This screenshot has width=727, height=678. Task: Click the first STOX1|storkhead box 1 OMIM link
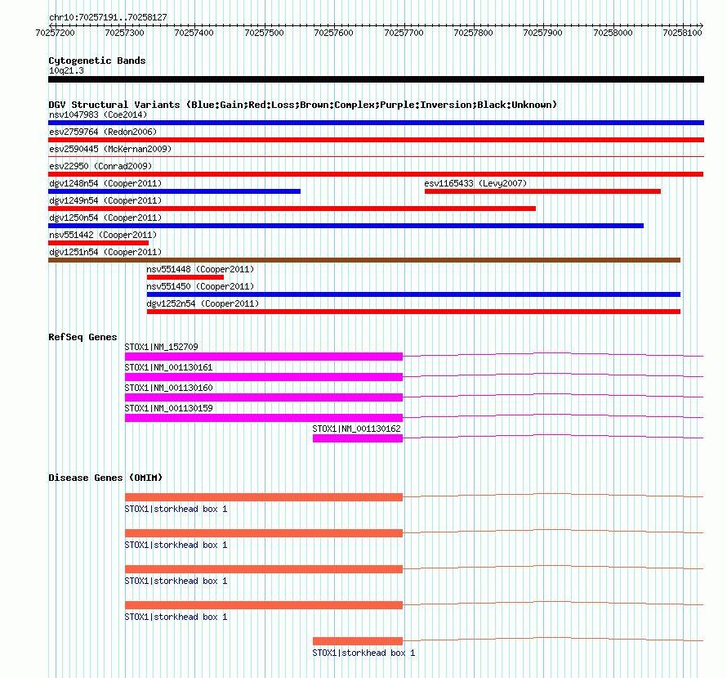tap(176, 509)
